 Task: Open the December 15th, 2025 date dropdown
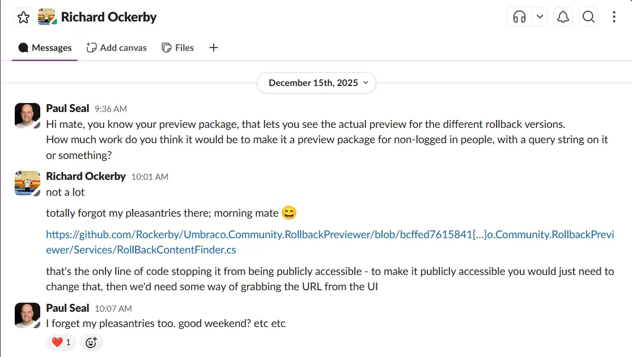[316, 83]
